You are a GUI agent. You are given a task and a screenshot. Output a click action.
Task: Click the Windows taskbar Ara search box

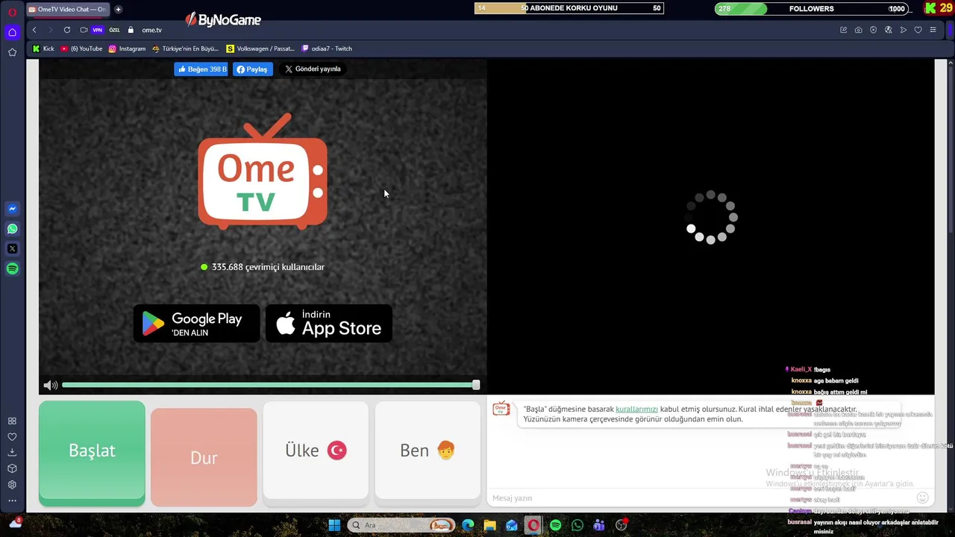[401, 525]
